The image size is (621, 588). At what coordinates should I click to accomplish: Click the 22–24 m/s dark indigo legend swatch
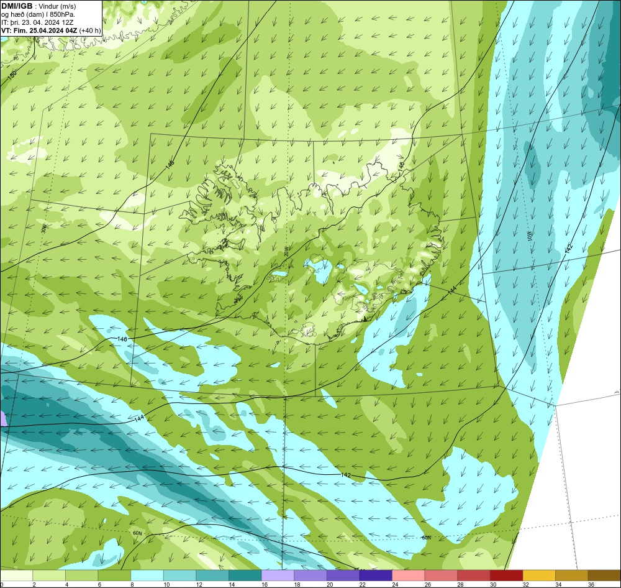pyautogui.click(x=376, y=576)
